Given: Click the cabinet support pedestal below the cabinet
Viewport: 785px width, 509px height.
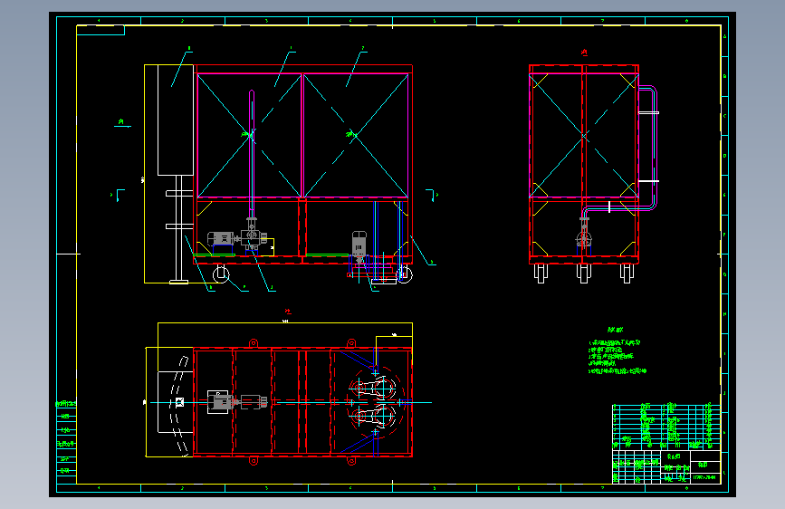Looking at the screenshot, I should (178, 229).
